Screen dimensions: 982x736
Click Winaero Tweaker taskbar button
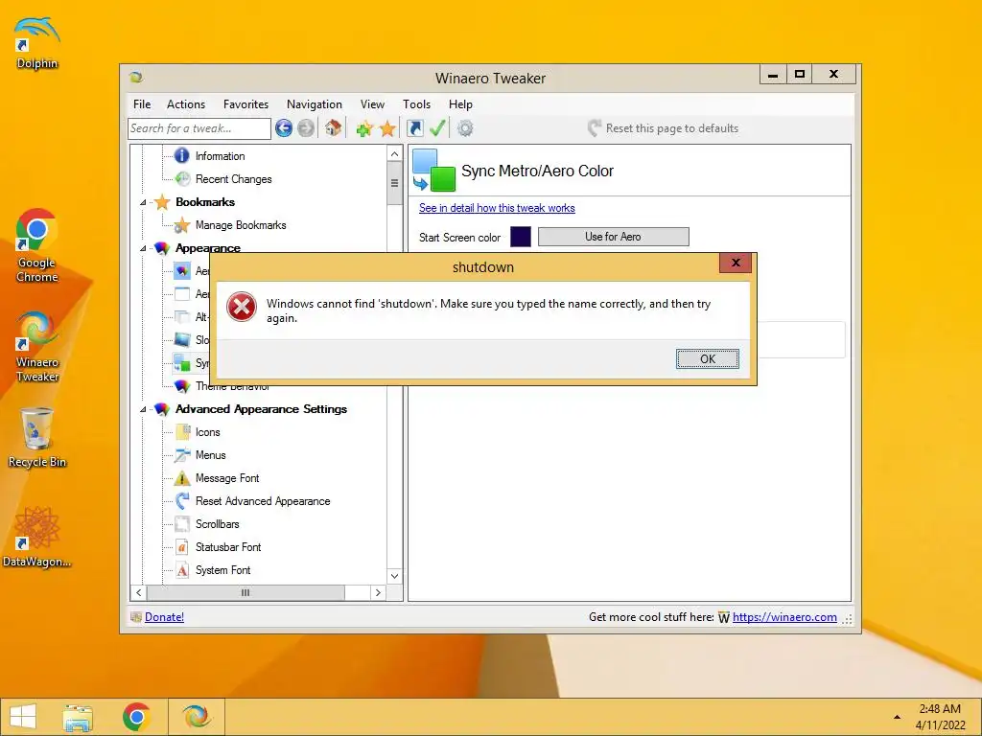pyautogui.click(x=196, y=717)
